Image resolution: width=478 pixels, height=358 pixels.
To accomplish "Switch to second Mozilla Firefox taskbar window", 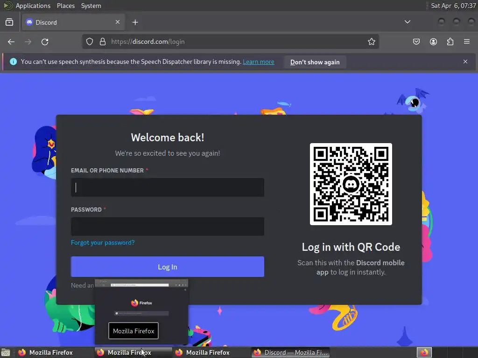I will (133, 352).
